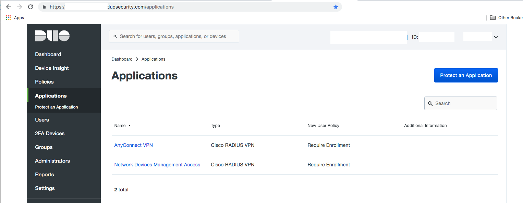Focus the applications table Search box
This screenshot has height=203, width=523.
461,103
